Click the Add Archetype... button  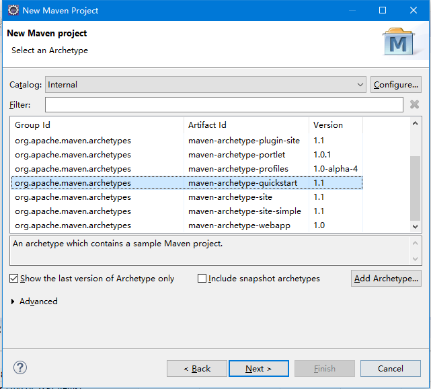click(x=386, y=279)
